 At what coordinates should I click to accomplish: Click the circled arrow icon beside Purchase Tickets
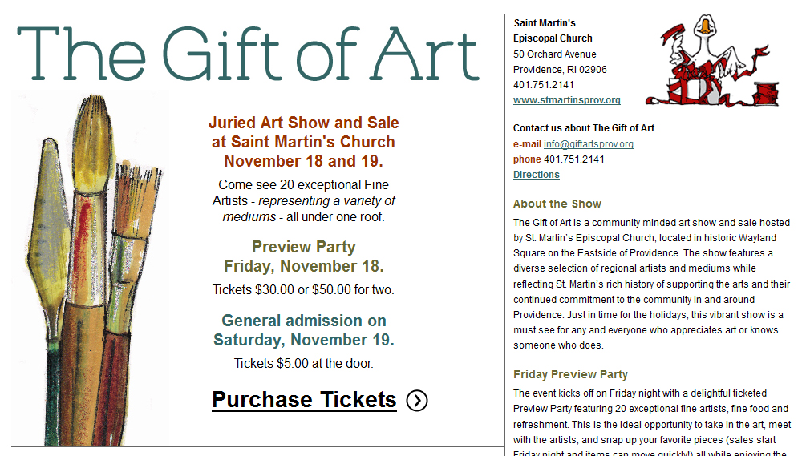coord(417,400)
